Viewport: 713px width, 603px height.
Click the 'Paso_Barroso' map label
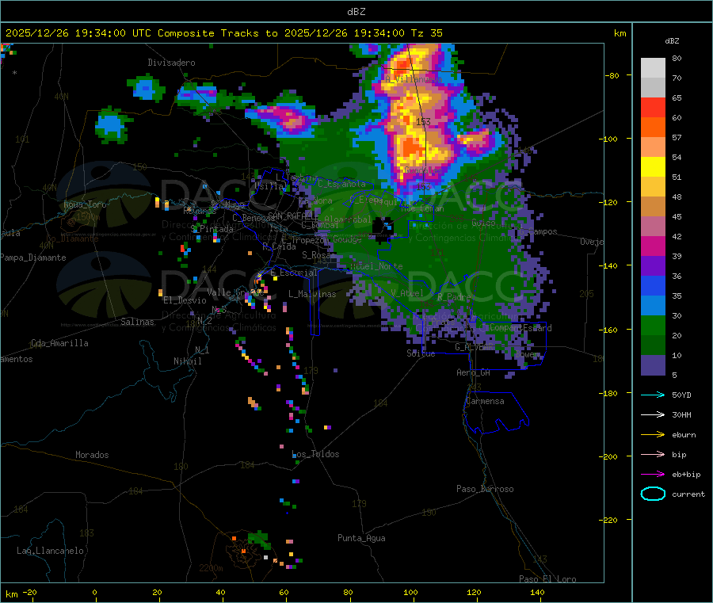pos(485,489)
